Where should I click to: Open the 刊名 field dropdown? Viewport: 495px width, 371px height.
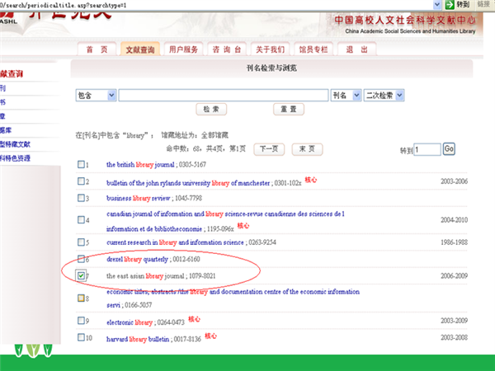click(346, 96)
